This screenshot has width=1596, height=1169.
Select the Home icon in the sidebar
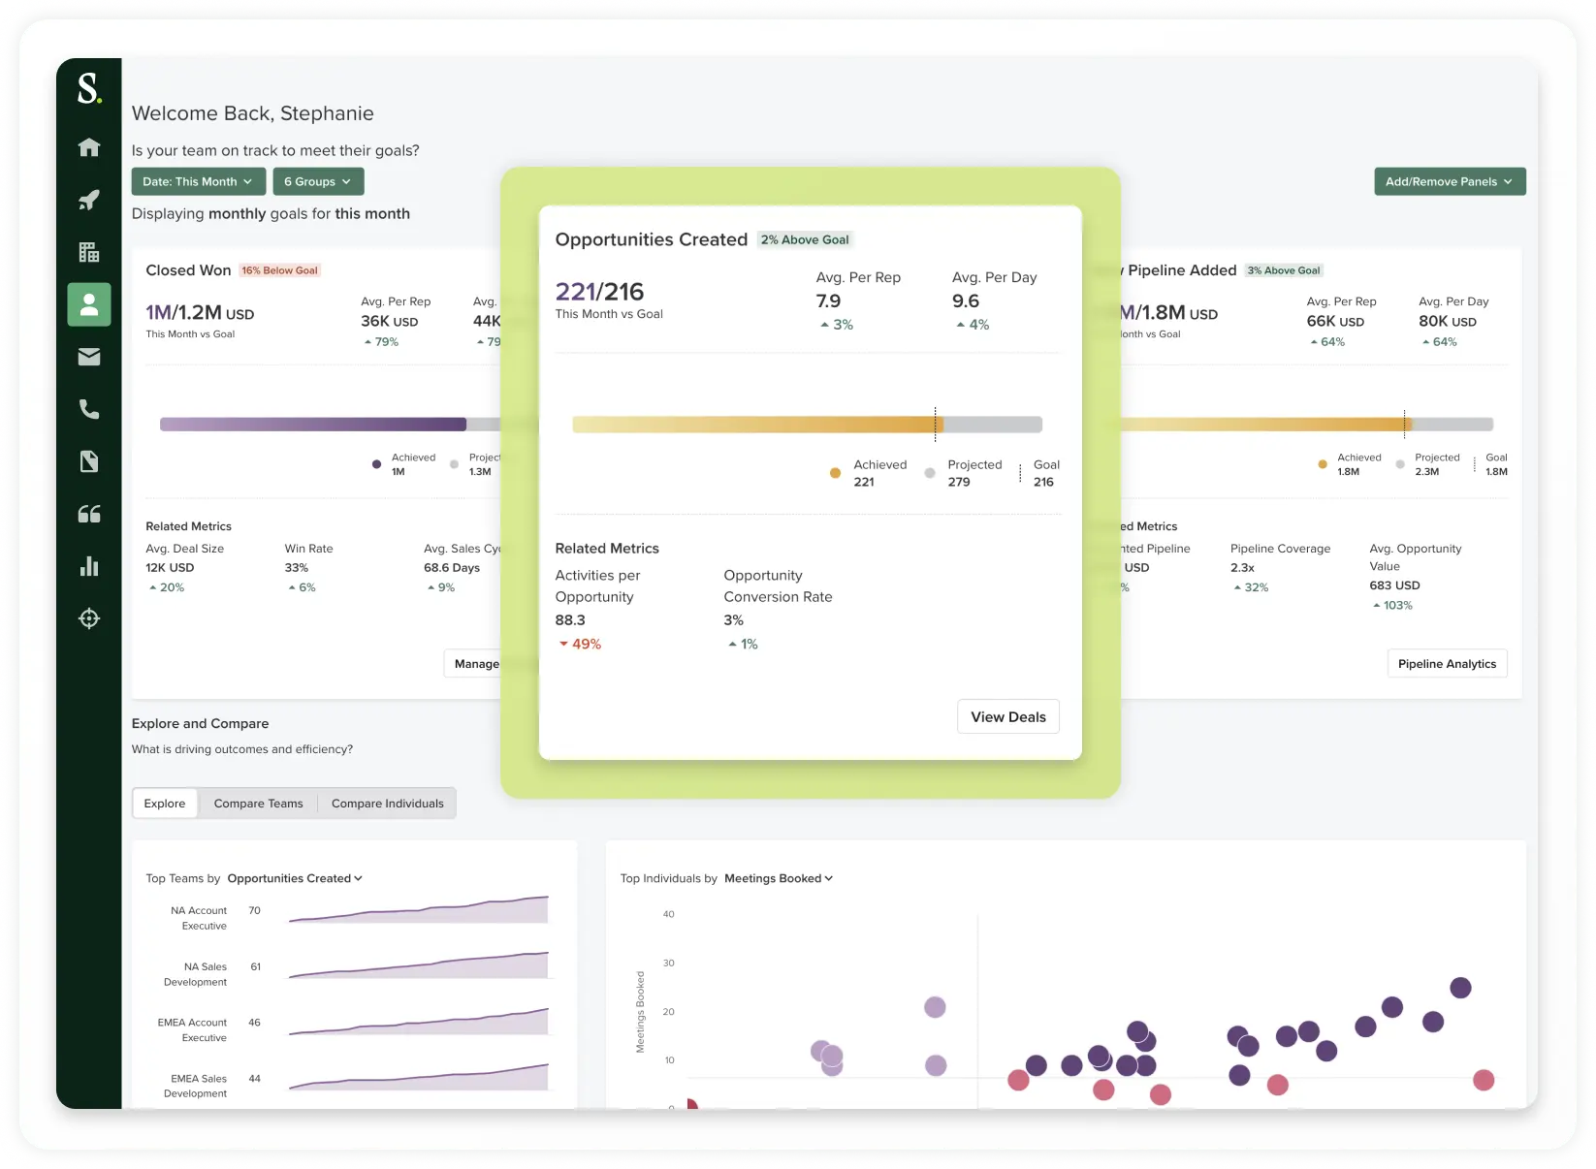[x=88, y=146]
